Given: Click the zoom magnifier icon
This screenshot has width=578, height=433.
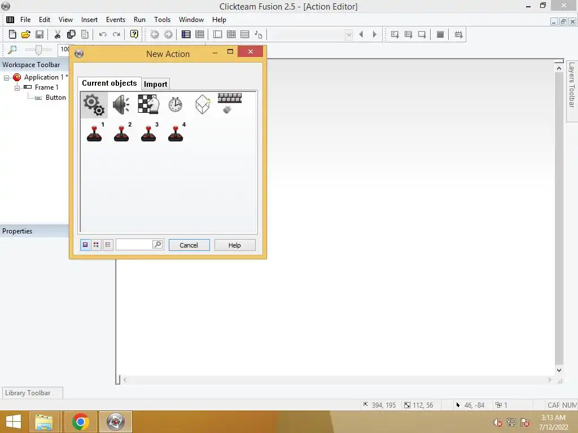Looking at the screenshot, I should (12, 50).
